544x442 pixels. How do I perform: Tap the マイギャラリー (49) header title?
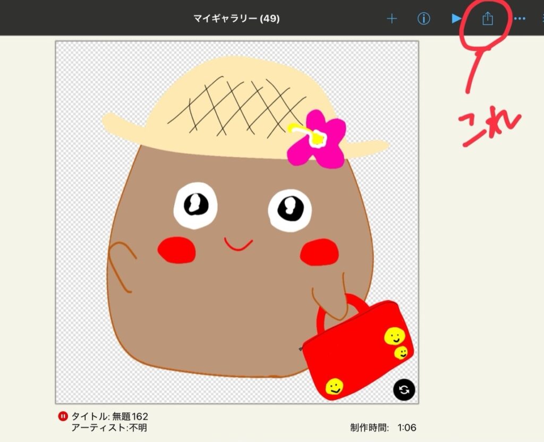236,19
